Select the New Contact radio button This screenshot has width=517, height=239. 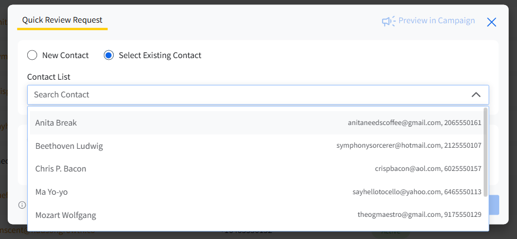(32, 55)
